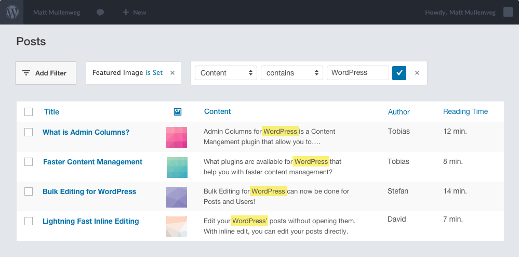Click the featured image column header icon

tap(177, 112)
